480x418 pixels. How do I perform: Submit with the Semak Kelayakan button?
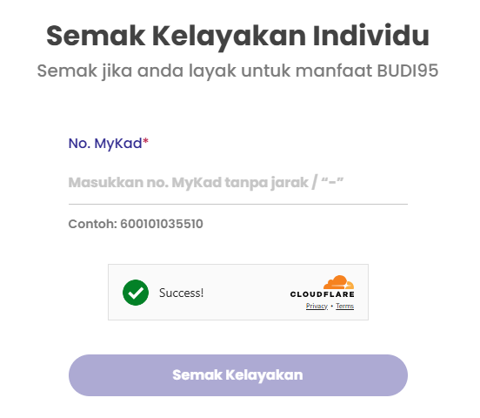(238, 375)
